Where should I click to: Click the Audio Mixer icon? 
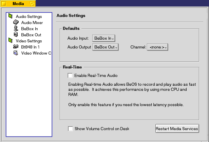point(16,22)
